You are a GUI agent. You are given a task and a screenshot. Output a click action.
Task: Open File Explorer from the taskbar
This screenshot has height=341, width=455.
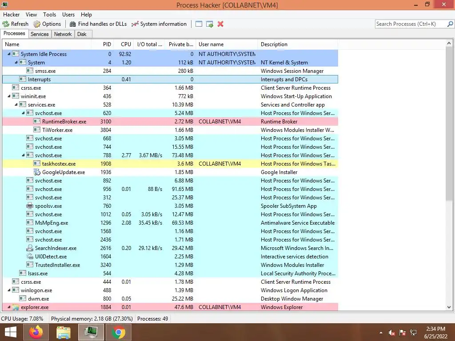(x=63, y=332)
